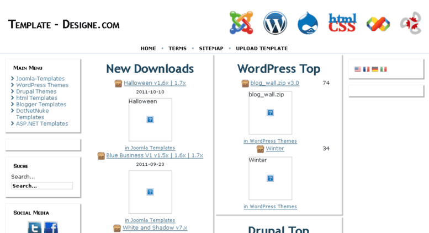The image size is (429, 233).
Task: Click the Halloween template preview thumbnail
Action: [150, 120]
